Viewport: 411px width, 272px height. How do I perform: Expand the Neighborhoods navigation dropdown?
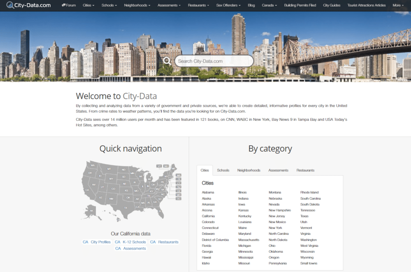click(x=136, y=5)
